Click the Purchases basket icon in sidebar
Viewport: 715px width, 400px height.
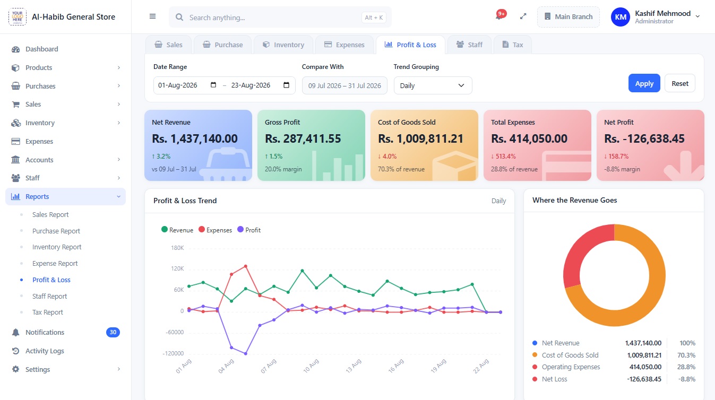[15, 86]
